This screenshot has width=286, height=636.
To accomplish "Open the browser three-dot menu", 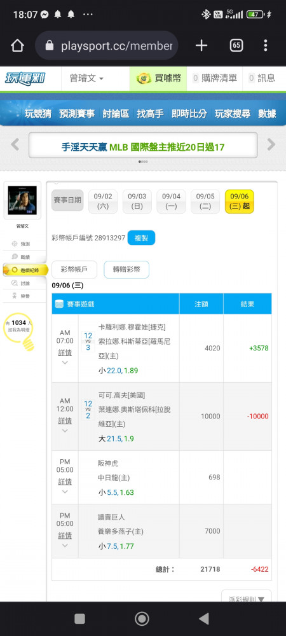I will click(265, 46).
